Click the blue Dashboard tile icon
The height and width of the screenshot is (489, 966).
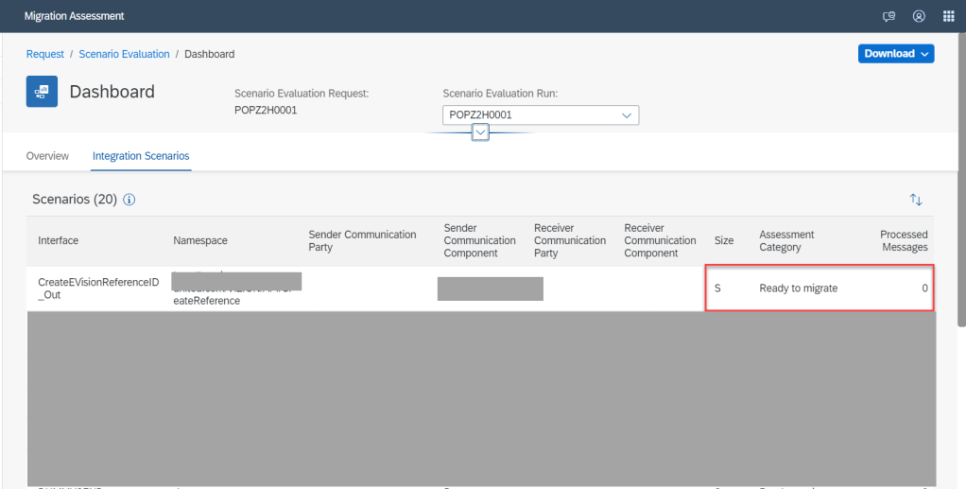(x=42, y=92)
